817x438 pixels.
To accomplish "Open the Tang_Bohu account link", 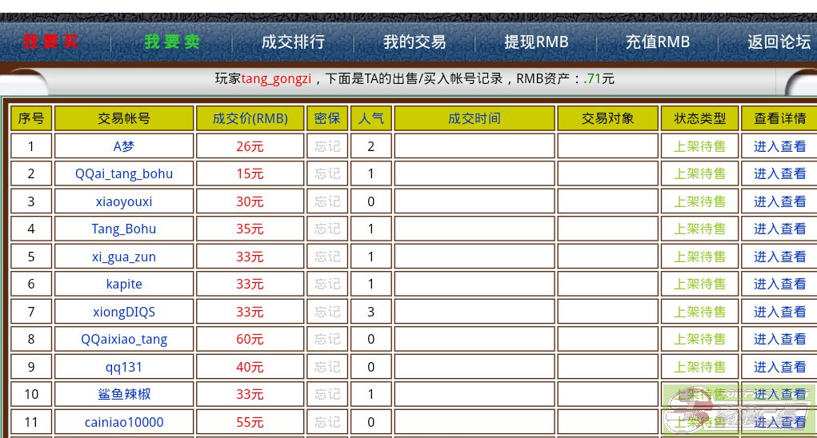I will pos(124,229).
